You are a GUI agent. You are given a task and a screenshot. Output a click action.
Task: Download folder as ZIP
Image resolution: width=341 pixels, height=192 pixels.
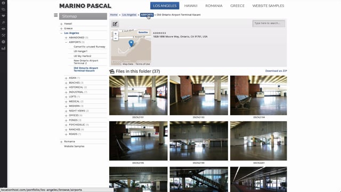point(276,71)
